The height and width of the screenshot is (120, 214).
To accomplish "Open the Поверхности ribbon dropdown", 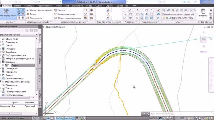I will coord(35,18).
